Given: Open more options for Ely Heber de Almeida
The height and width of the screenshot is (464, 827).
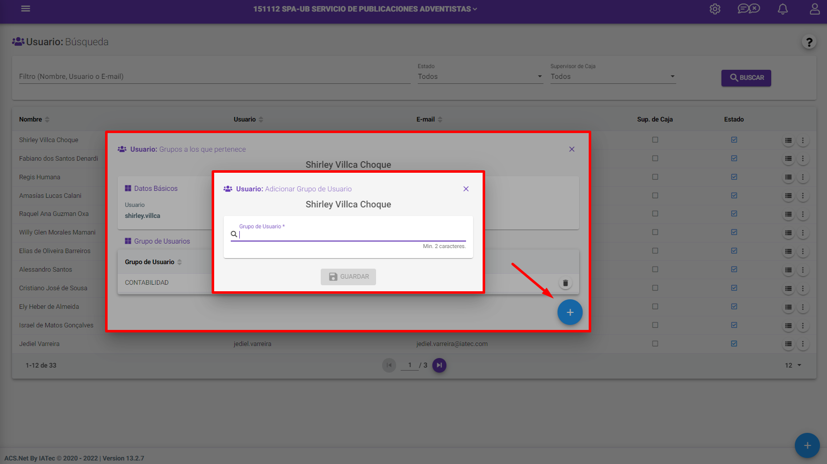Looking at the screenshot, I should (803, 307).
